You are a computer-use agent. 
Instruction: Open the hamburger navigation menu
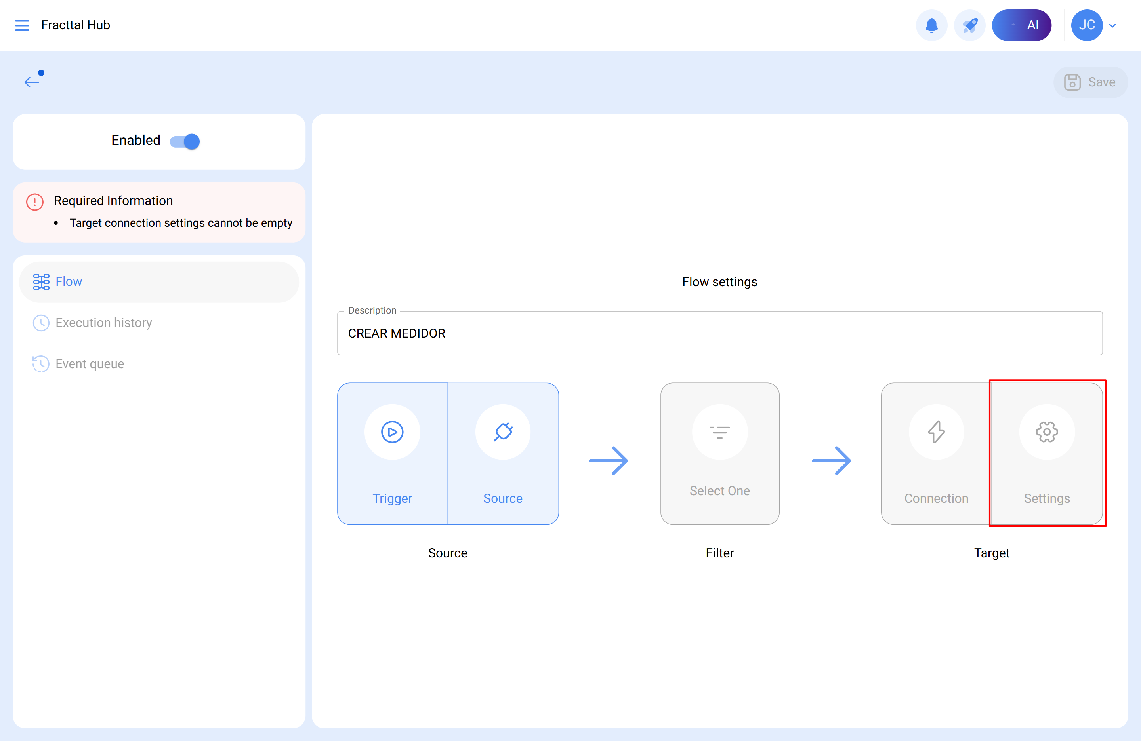(x=21, y=25)
